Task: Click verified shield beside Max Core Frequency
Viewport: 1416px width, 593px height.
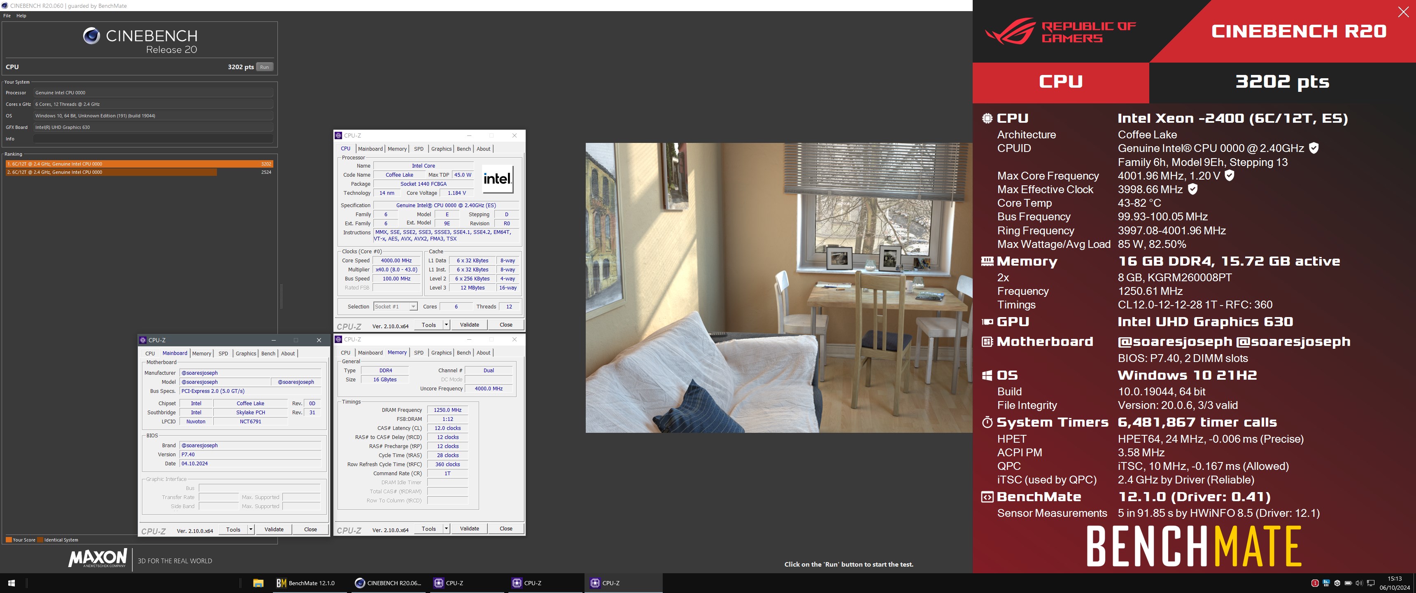Action: point(1230,175)
